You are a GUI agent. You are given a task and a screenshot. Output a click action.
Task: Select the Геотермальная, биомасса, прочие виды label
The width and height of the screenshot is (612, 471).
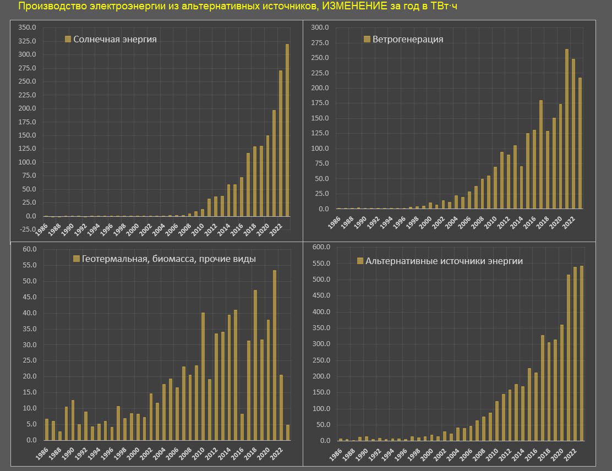[x=168, y=259]
